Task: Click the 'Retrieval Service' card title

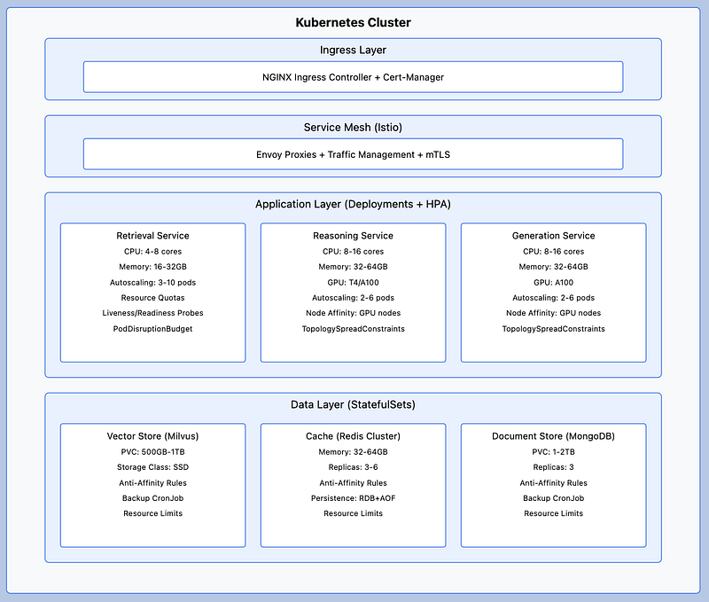Action: click(x=152, y=236)
